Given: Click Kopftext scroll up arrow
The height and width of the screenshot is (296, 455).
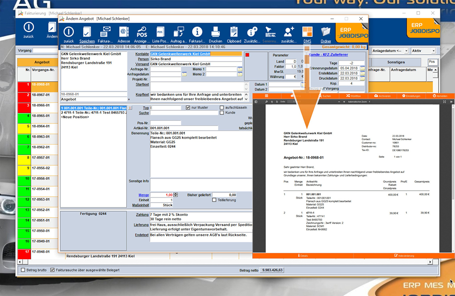Looking at the screenshot, I should pos(246,95).
